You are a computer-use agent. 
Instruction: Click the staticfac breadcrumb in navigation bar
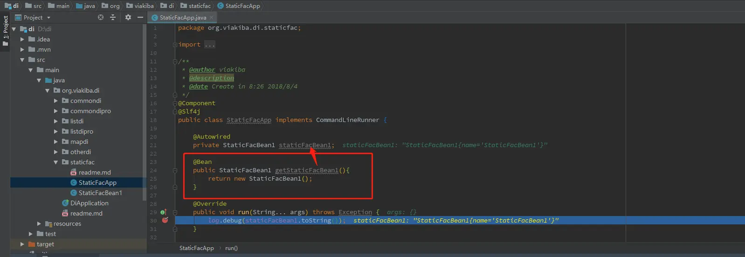[195, 6]
